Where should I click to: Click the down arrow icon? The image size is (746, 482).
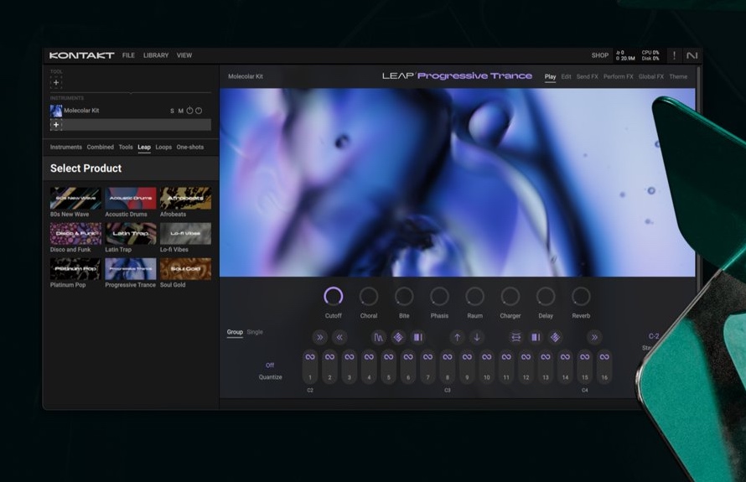click(477, 337)
